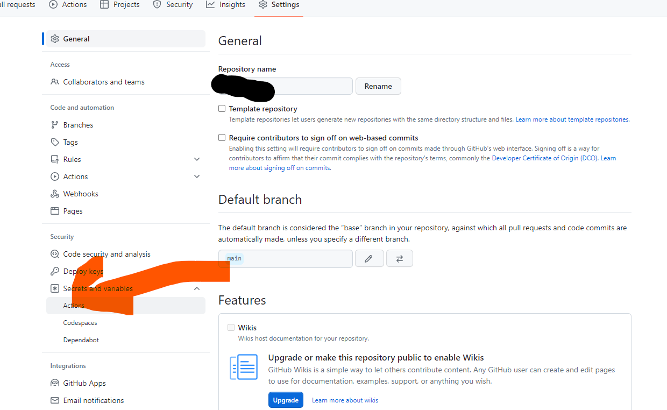Click the pencil icon to rename default branch
Screen dimensions: 667x410
(x=369, y=258)
